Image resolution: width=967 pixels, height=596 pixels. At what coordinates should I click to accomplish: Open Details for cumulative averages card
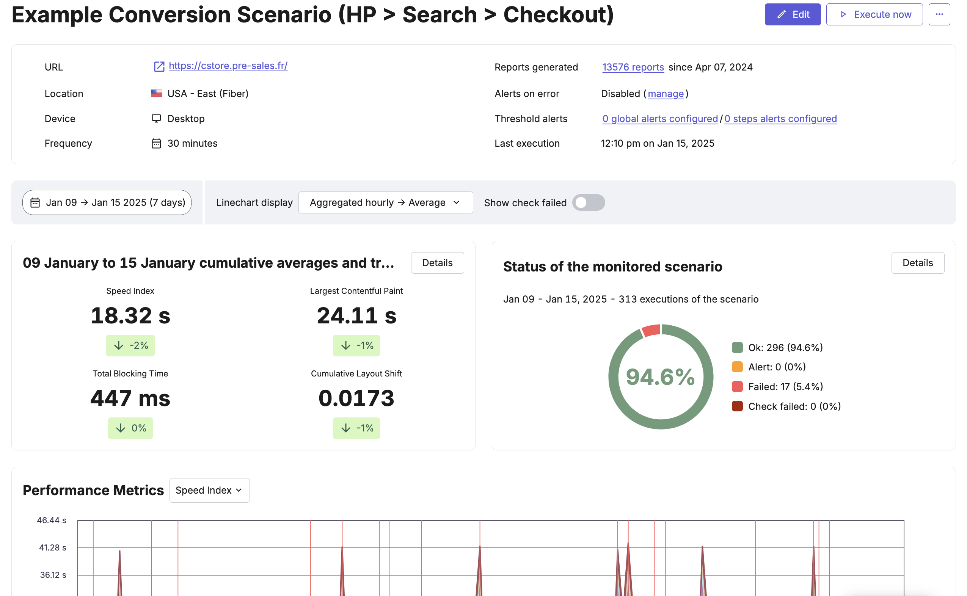[438, 263]
